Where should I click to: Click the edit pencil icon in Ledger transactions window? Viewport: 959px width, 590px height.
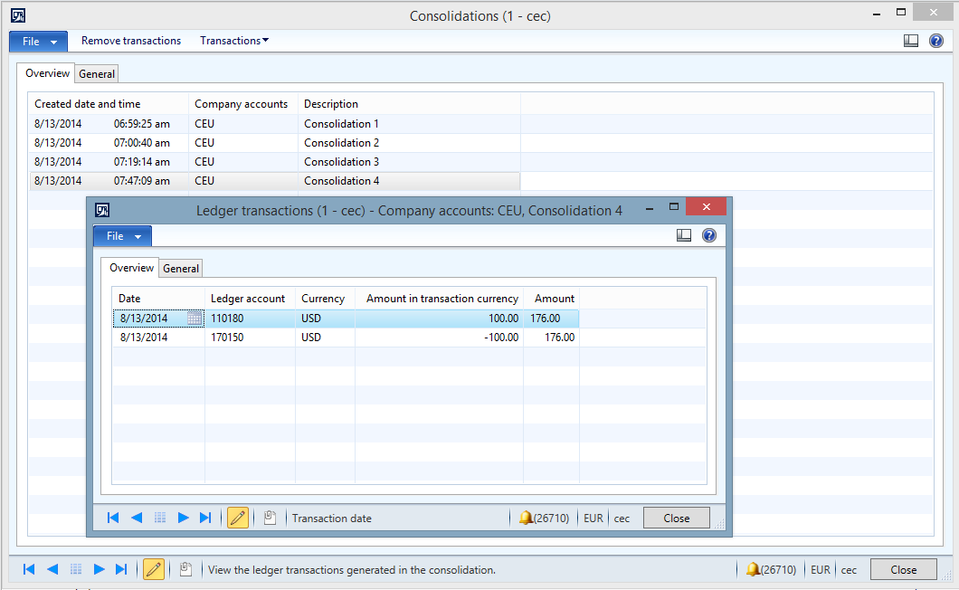click(x=238, y=518)
